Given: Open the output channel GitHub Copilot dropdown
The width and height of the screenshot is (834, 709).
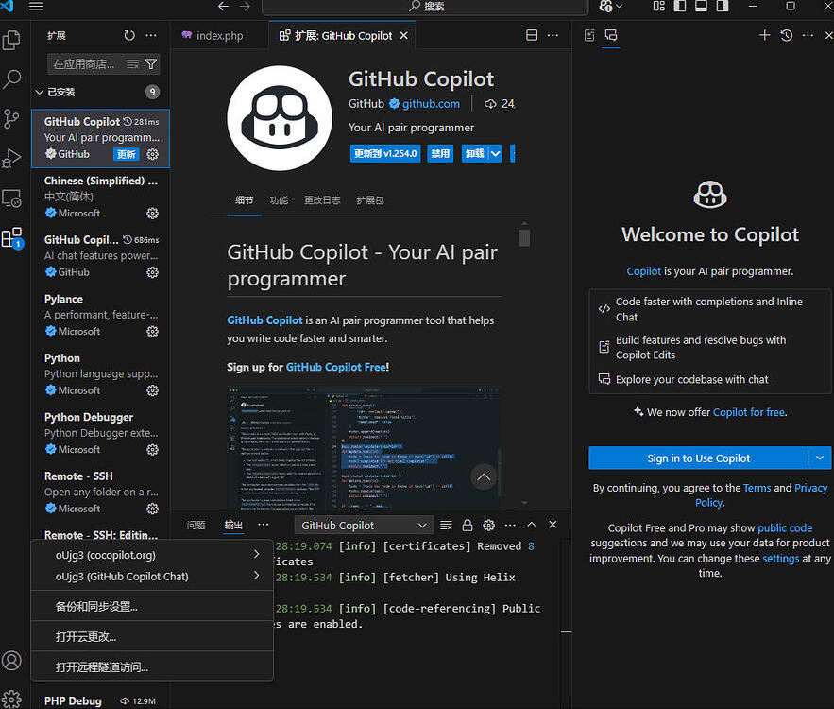Looking at the screenshot, I should click(364, 526).
